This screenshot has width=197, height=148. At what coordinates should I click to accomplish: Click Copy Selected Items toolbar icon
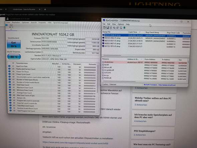(x=114, y=28)
